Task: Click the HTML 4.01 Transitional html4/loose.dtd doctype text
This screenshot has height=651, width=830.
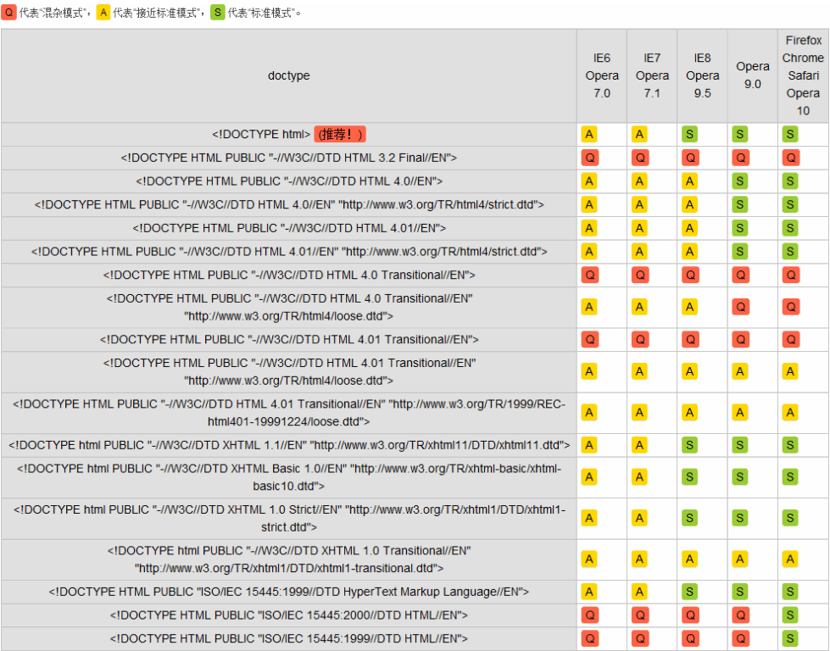Action: pyautogui.click(x=289, y=371)
